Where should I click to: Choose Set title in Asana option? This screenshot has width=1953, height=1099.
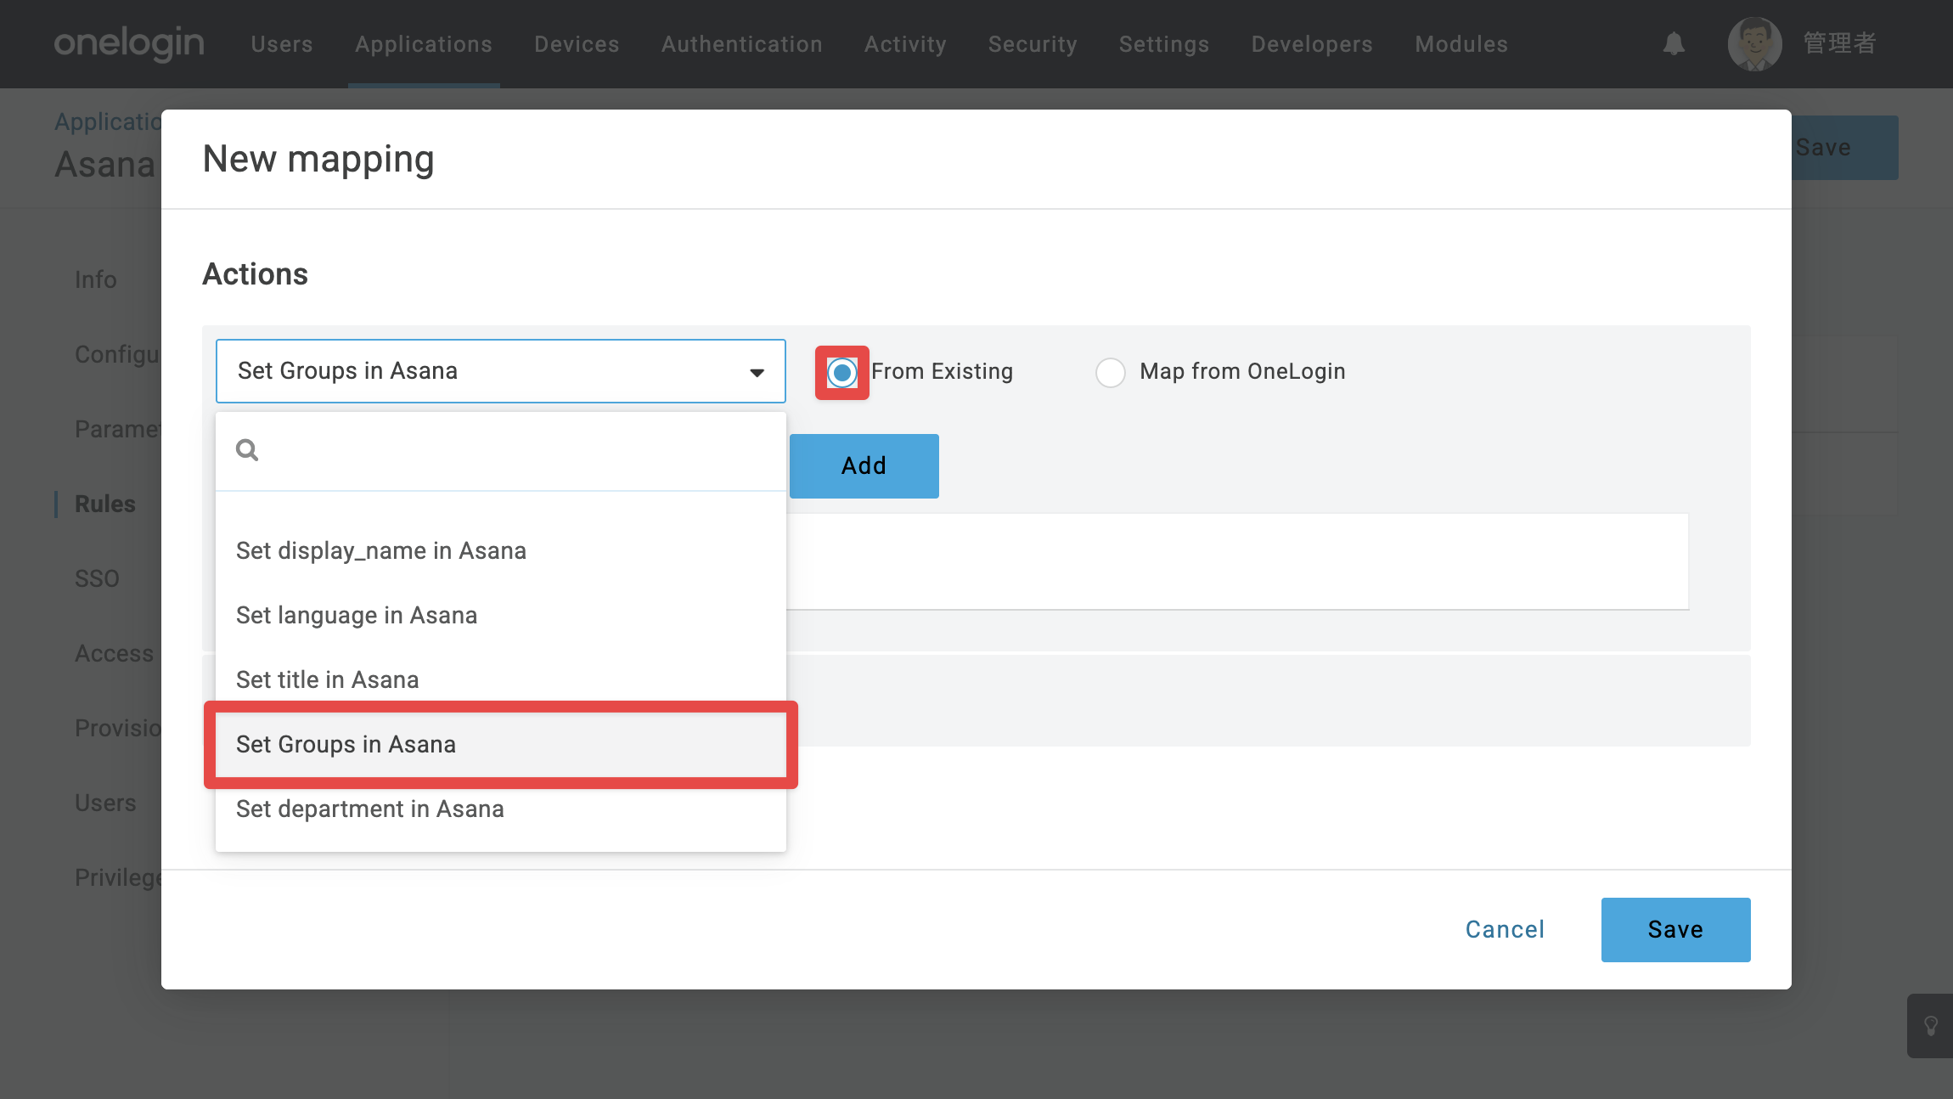501,679
